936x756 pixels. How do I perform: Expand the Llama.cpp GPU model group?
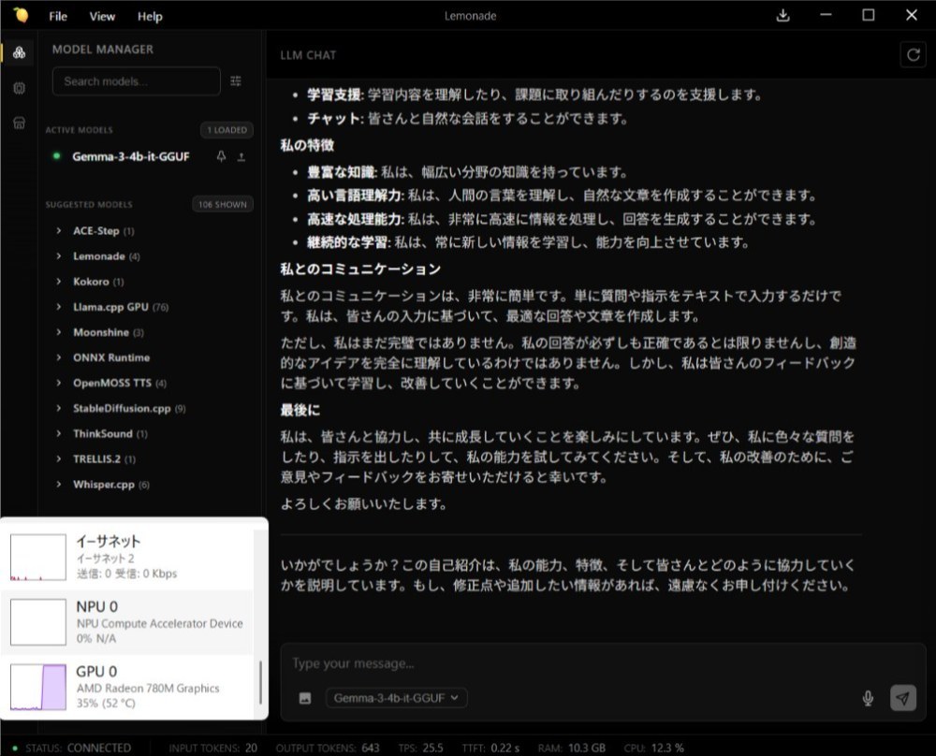[113, 307]
